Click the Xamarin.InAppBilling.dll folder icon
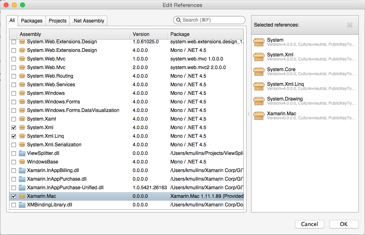 coord(22,170)
